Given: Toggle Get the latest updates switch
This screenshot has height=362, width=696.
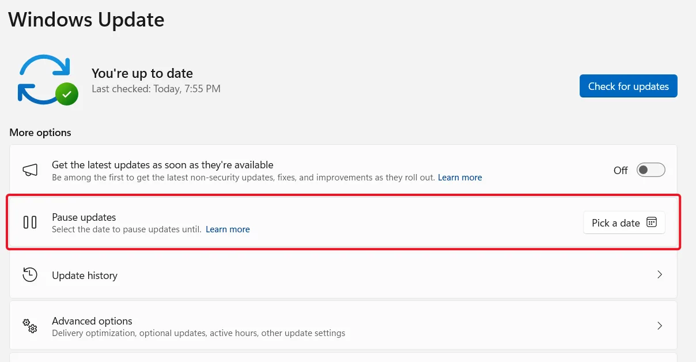Looking at the screenshot, I should pos(651,170).
